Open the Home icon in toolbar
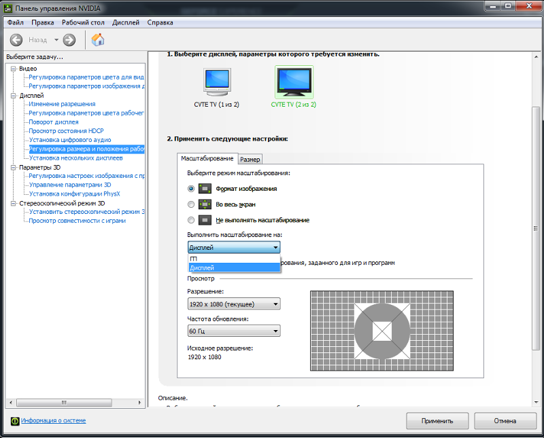 (x=98, y=39)
